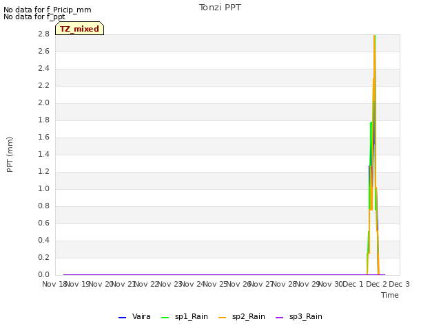Screen dimensions: 441x330
Task: Click the 0.0 y-axis tick value
Action: [x=43, y=274]
